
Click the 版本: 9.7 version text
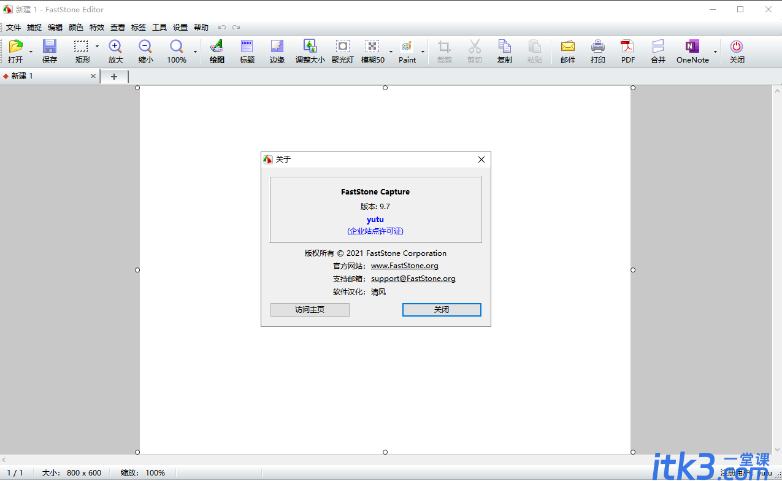375,207
